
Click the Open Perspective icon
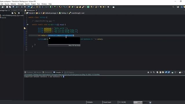click(178, 7)
